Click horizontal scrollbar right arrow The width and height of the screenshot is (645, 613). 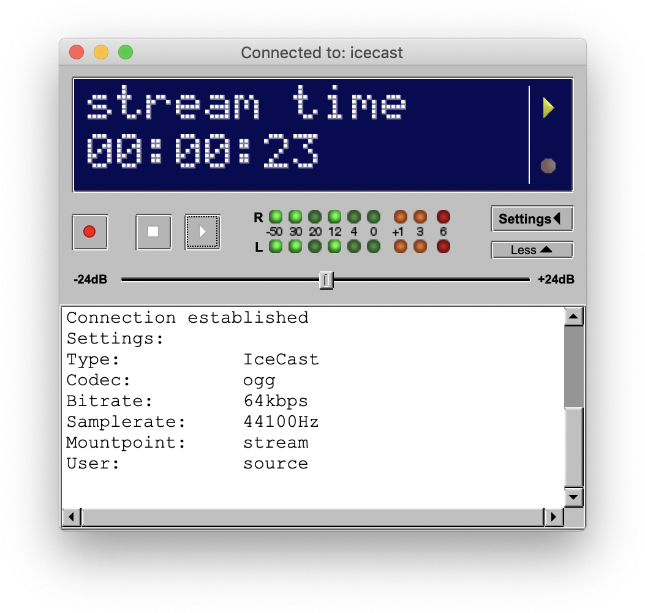click(x=553, y=517)
